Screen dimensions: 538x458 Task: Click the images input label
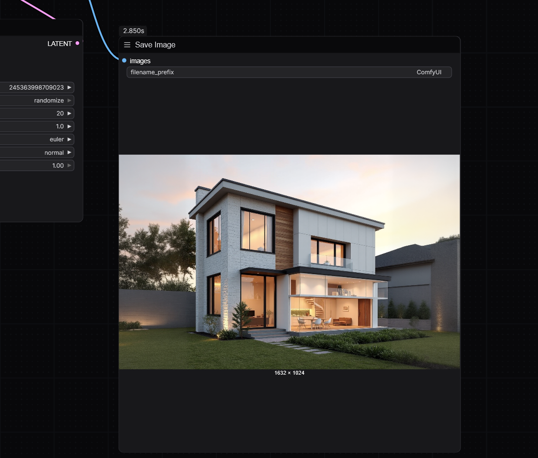coord(140,61)
